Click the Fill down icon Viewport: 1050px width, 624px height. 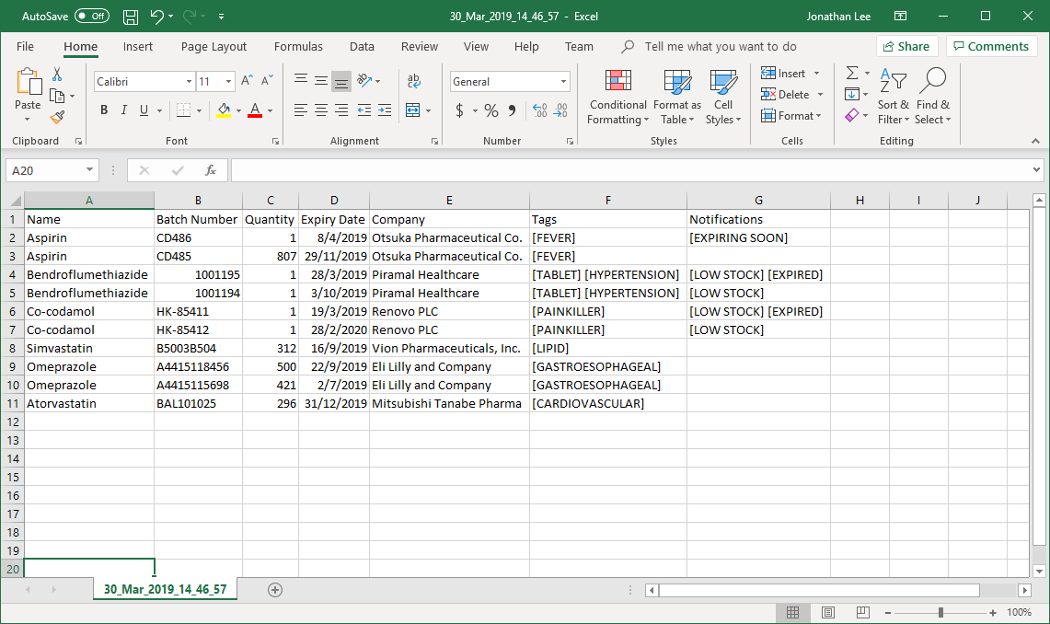click(852, 94)
